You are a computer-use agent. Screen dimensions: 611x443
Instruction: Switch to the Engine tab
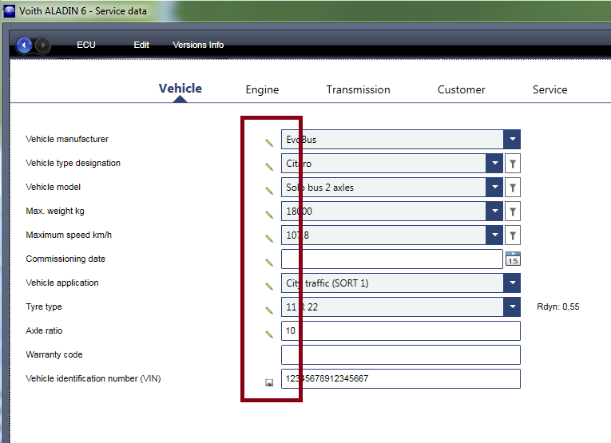pos(262,90)
